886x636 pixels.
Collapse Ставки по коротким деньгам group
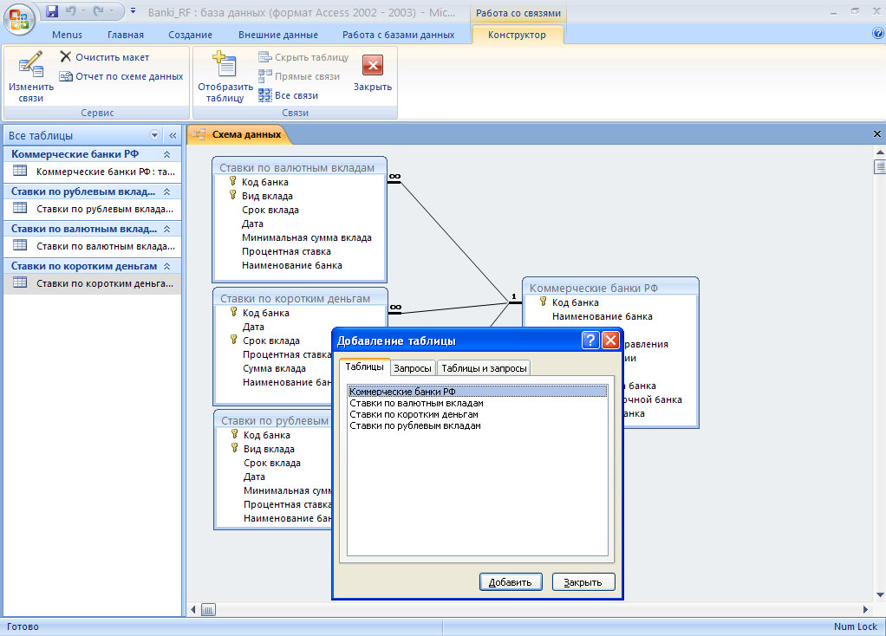[x=166, y=266]
